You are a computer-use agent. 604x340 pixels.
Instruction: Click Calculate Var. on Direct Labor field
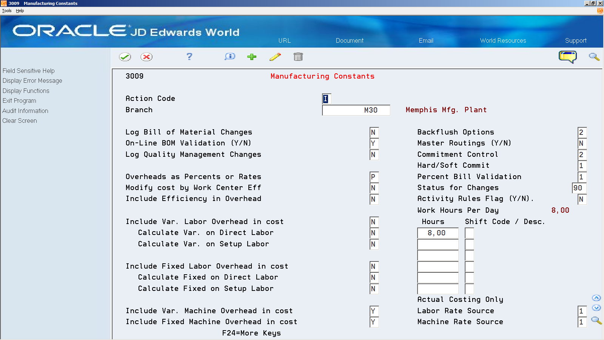pos(374,233)
